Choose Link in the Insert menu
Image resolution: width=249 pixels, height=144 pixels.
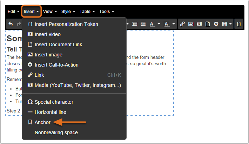click(x=74, y=75)
